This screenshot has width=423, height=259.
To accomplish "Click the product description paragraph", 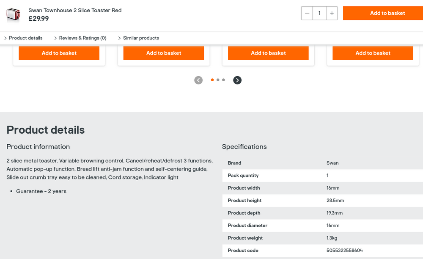I will [110, 169].
